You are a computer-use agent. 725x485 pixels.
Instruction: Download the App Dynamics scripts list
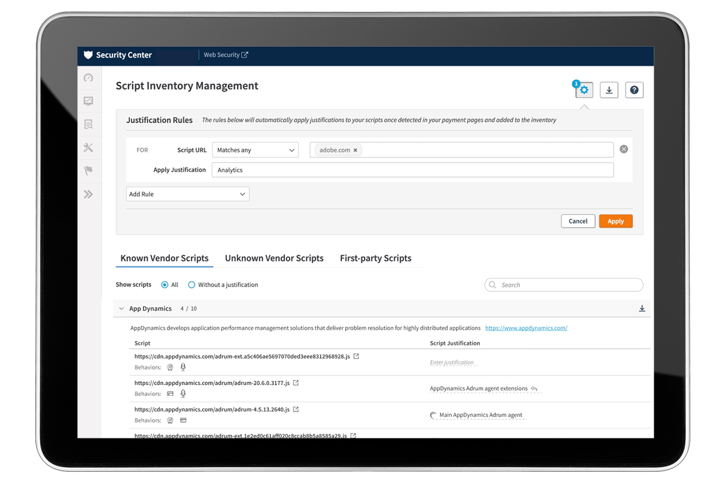point(642,309)
